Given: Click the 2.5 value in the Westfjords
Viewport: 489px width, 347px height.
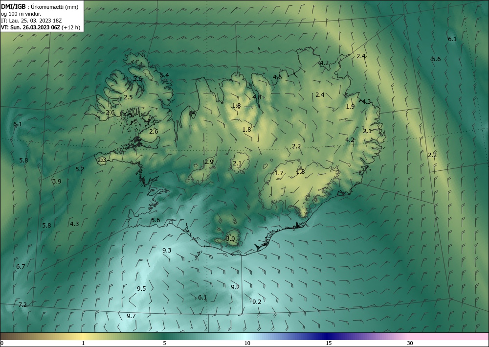Looking at the screenshot, I should pos(128,97).
